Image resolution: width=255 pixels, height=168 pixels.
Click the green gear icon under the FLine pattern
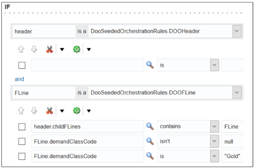click(x=76, y=110)
